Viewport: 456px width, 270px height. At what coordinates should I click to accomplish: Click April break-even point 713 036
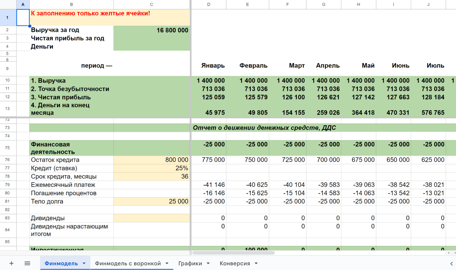(x=328, y=89)
